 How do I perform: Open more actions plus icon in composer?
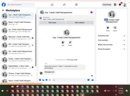tap(40, 80)
